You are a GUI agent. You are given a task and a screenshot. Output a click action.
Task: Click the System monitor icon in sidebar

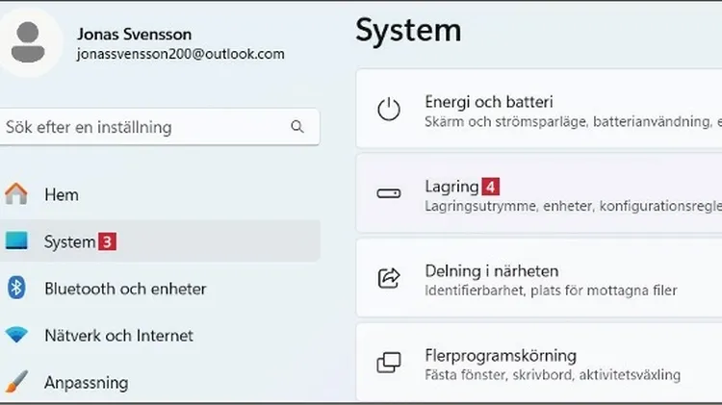(16, 241)
